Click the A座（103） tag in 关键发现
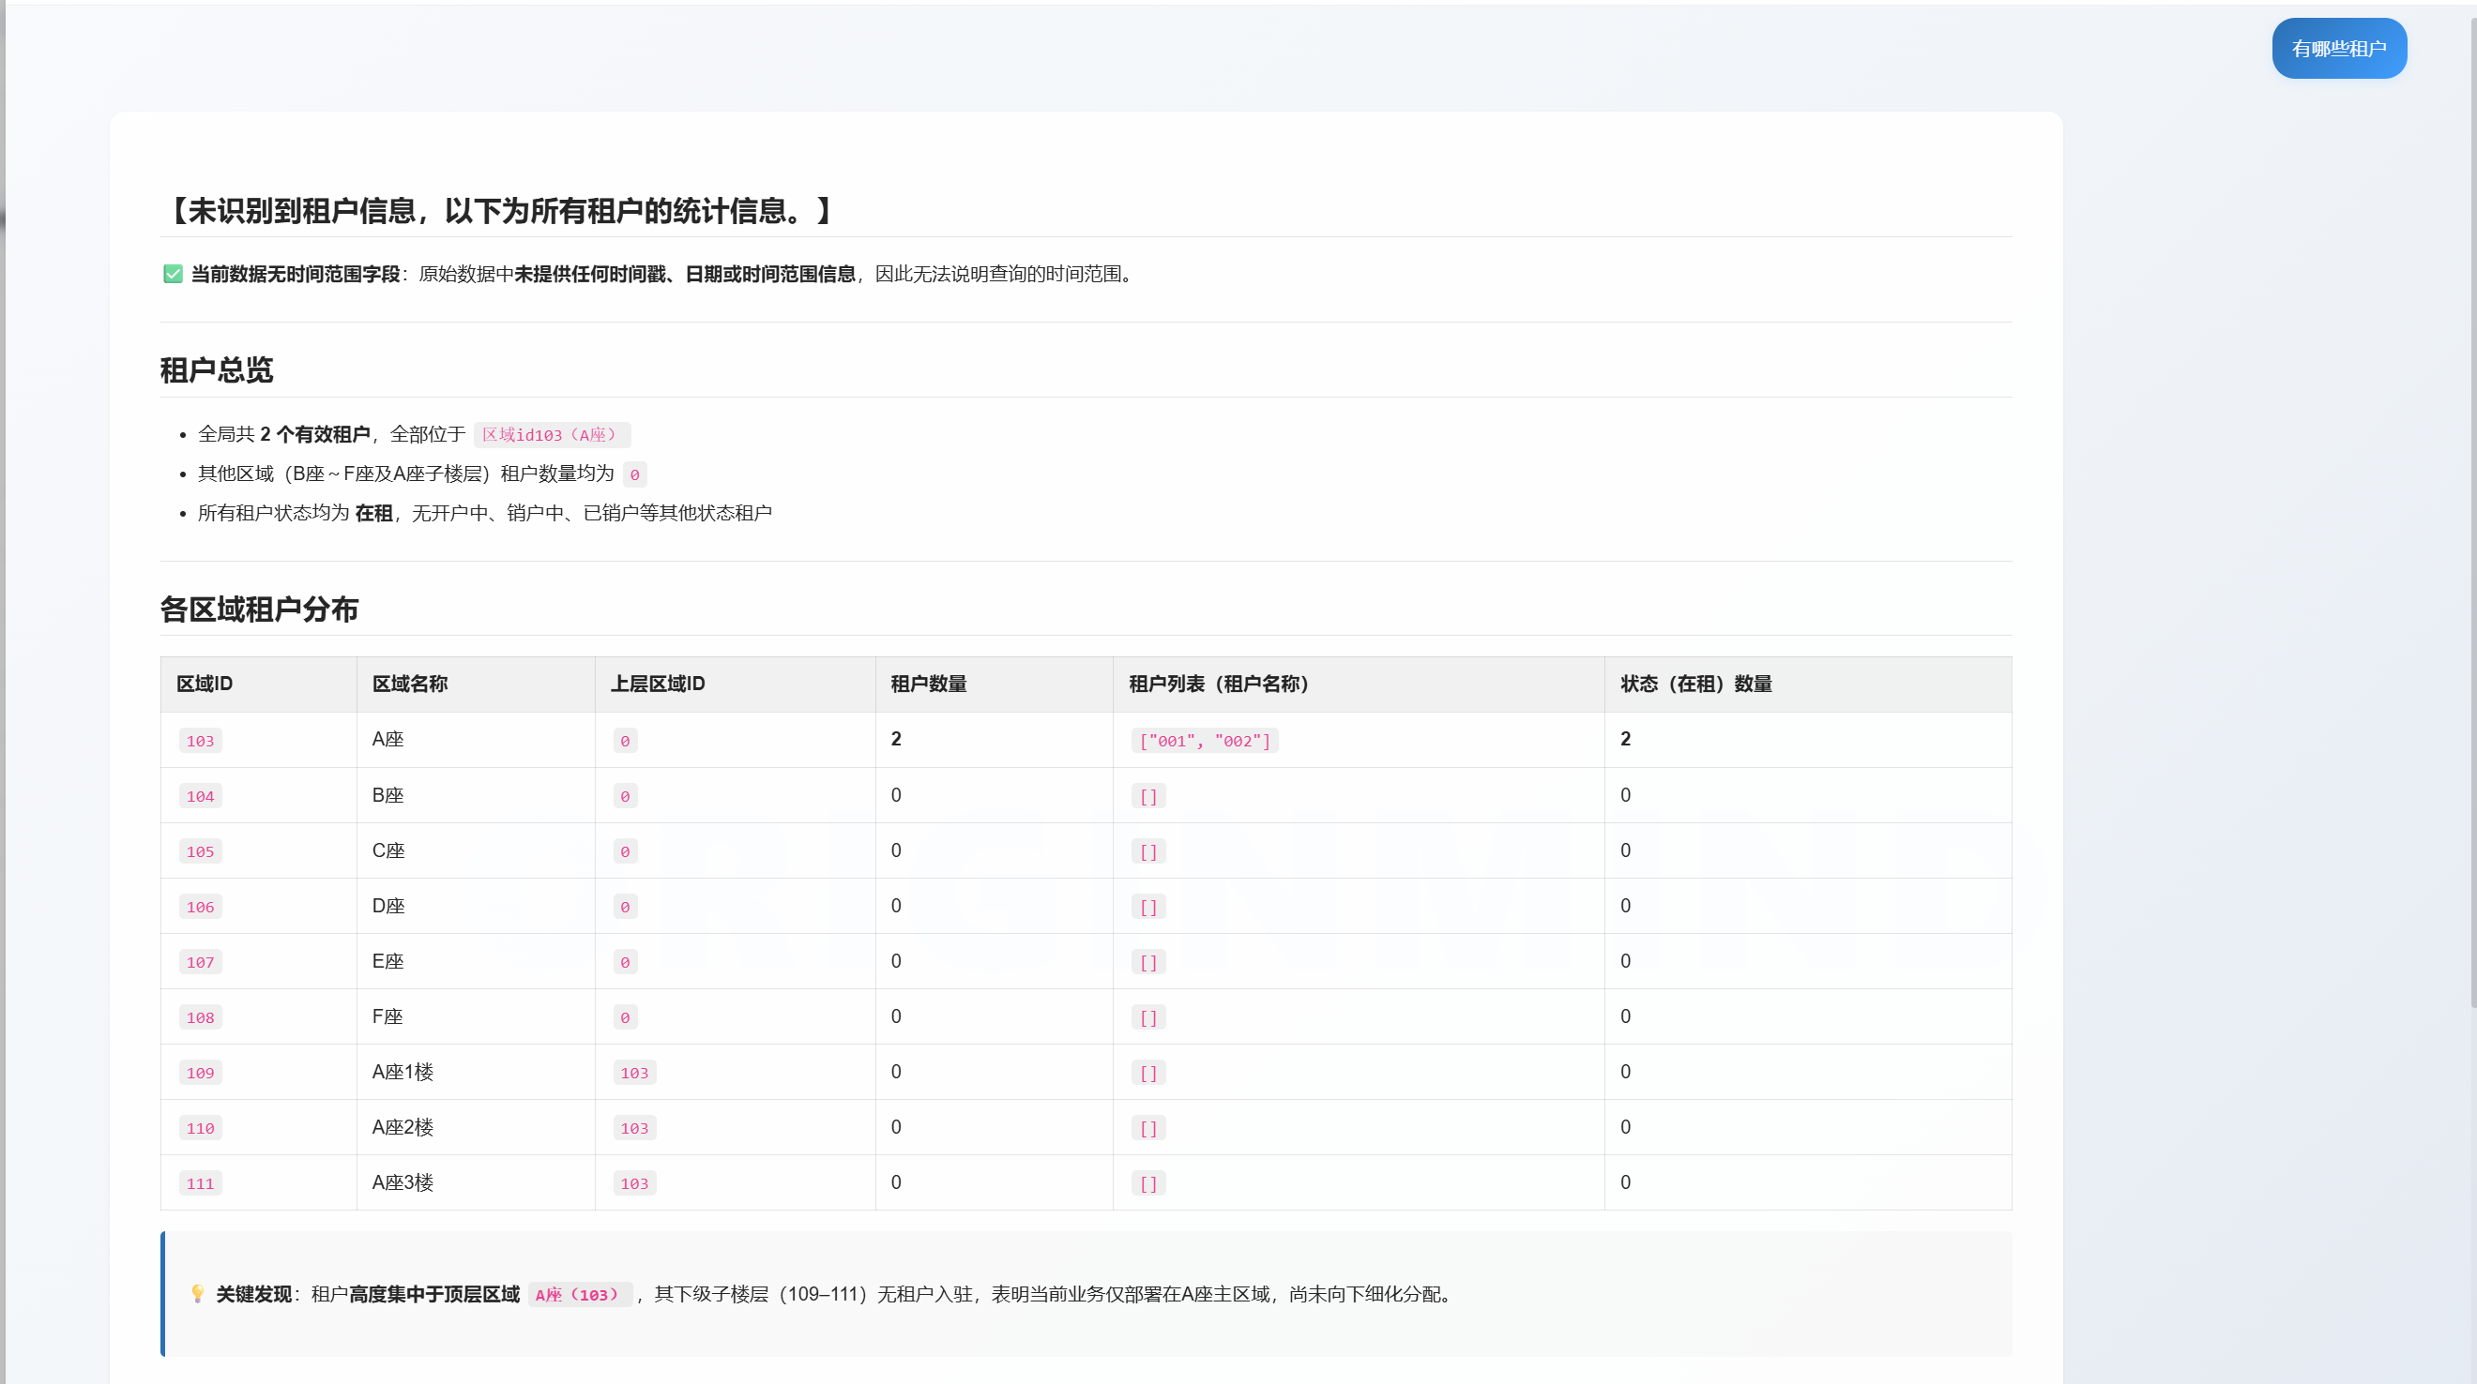This screenshot has width=2477, height=1384. pyautogui.click(x=580, y=1295)
